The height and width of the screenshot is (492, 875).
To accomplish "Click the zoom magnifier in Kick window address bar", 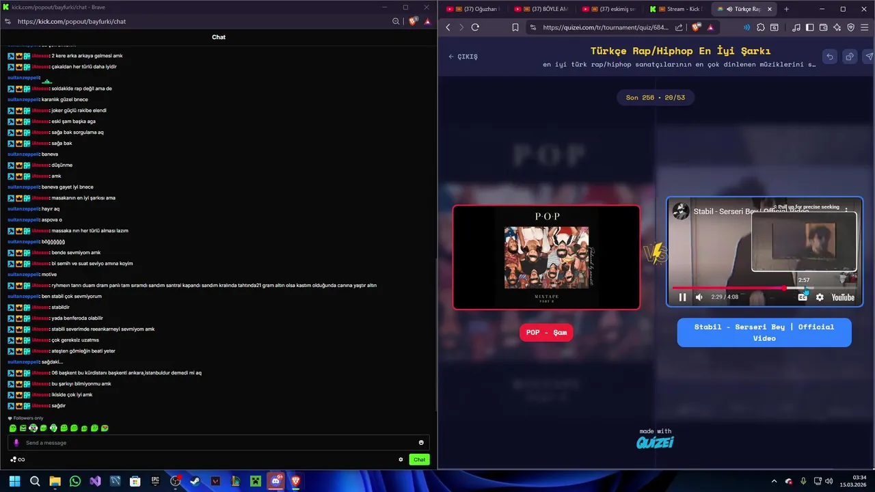I will tap(396, 21).
